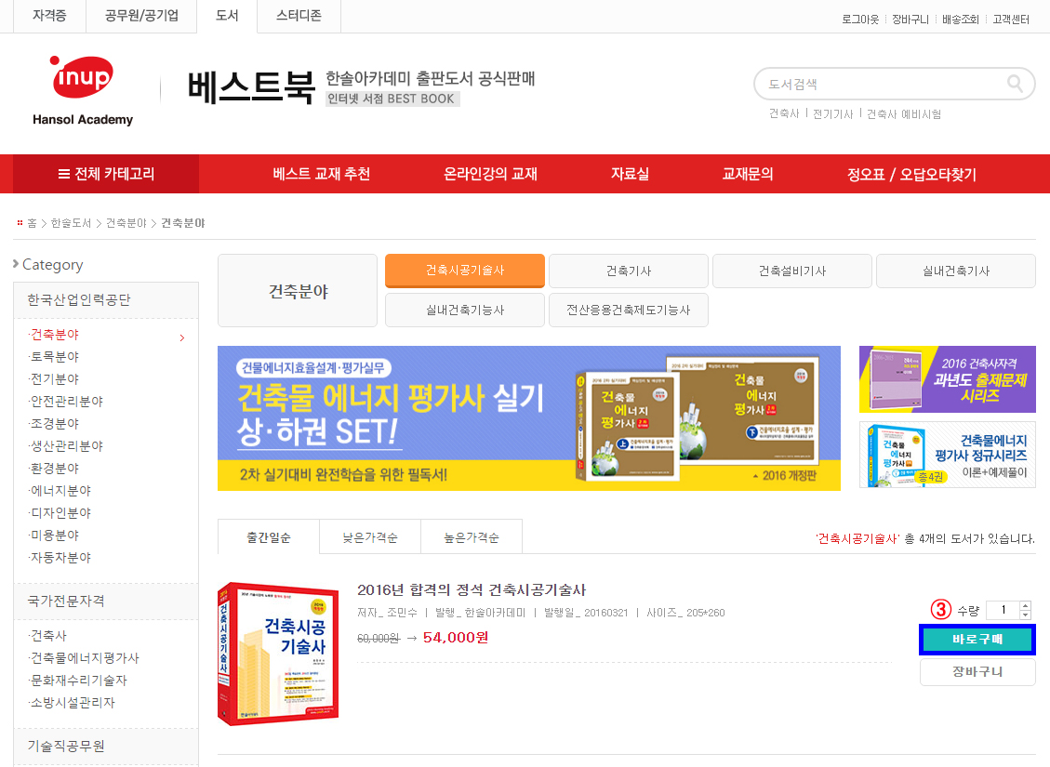1050x767 pixels.
Task: Click the 전기기사 suggested search keyword
Action: point(833,113)
